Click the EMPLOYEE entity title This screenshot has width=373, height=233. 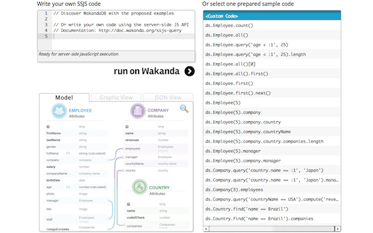[80, 111]
